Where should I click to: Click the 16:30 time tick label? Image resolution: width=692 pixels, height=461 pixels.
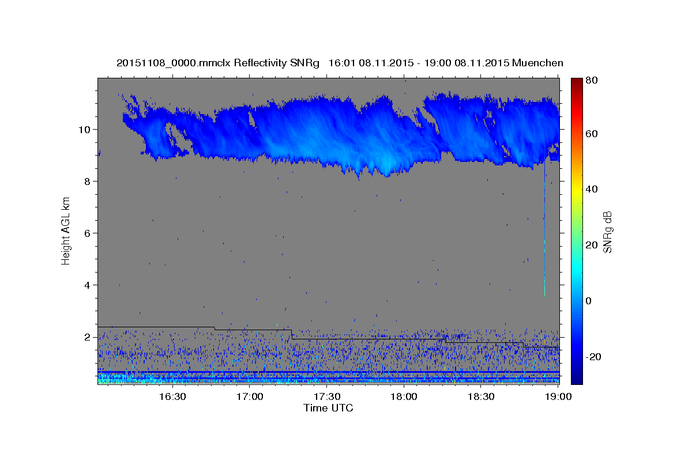point(172,397)
